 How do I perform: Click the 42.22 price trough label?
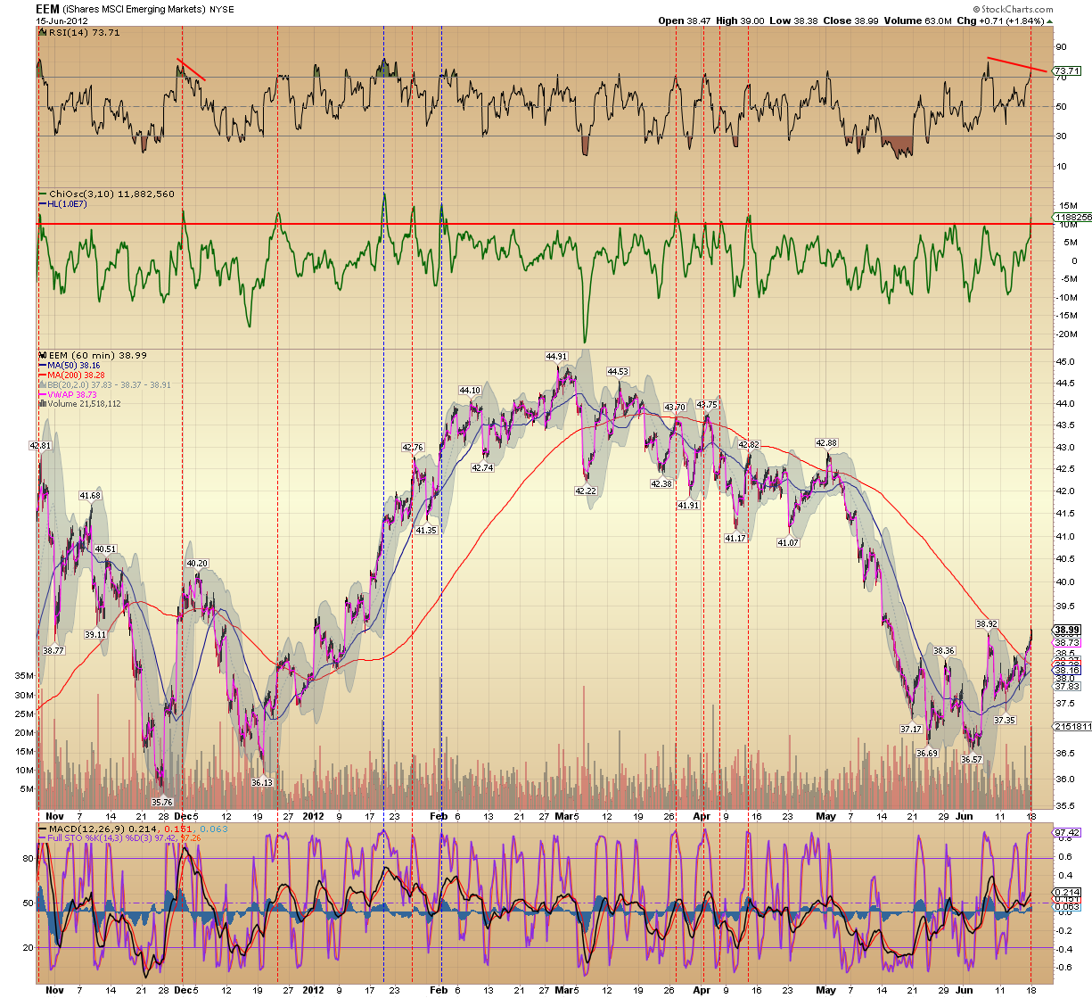click(x=586, y=491)
